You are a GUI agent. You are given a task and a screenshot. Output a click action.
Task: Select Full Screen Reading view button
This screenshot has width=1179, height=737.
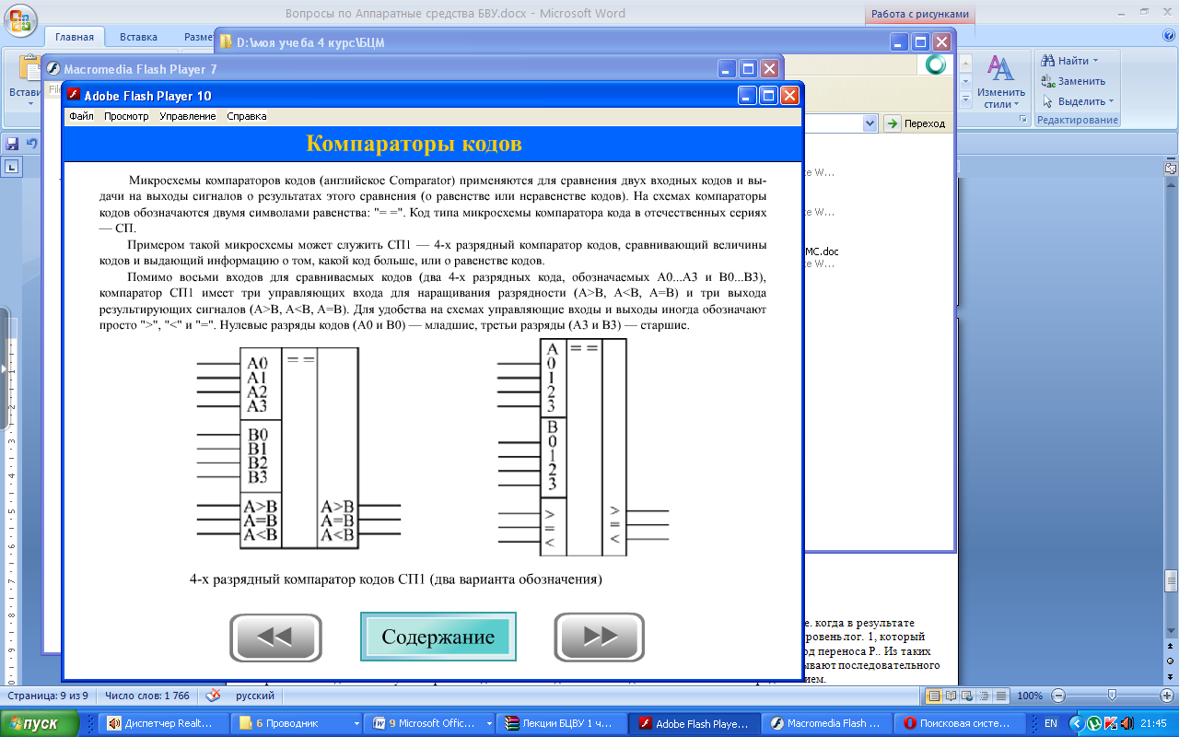(x=950, y=696)
